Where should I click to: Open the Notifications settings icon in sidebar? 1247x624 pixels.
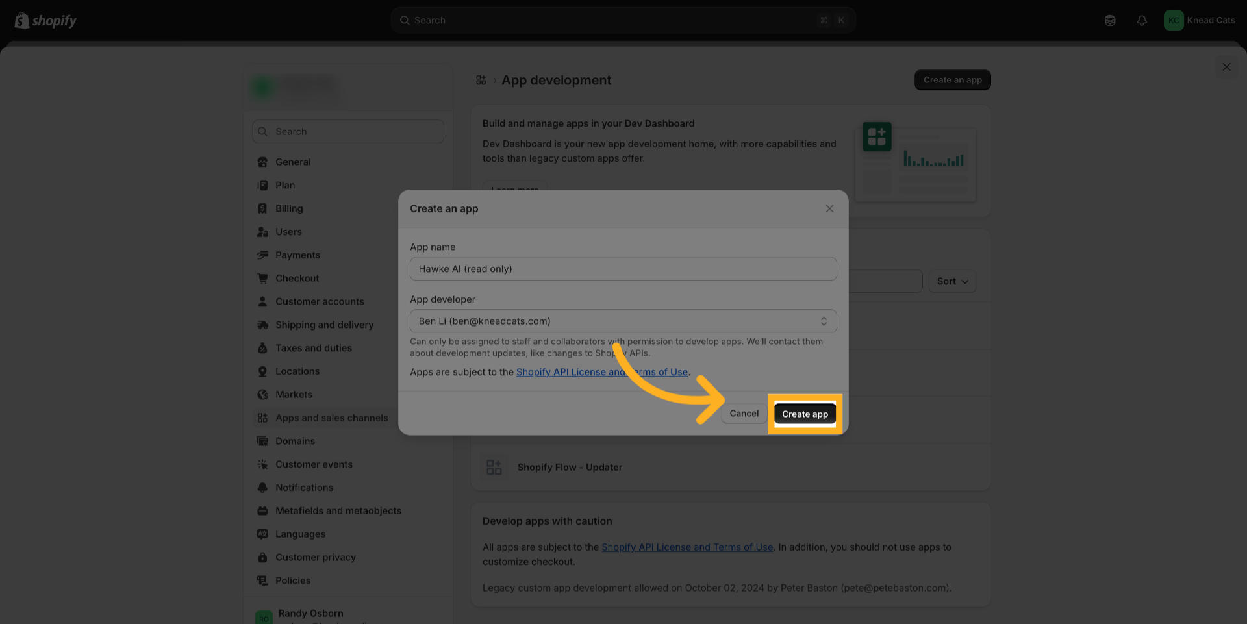tap(262, 488)
